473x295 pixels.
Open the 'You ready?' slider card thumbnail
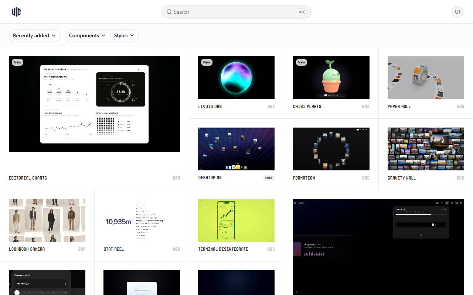(47, 282)
